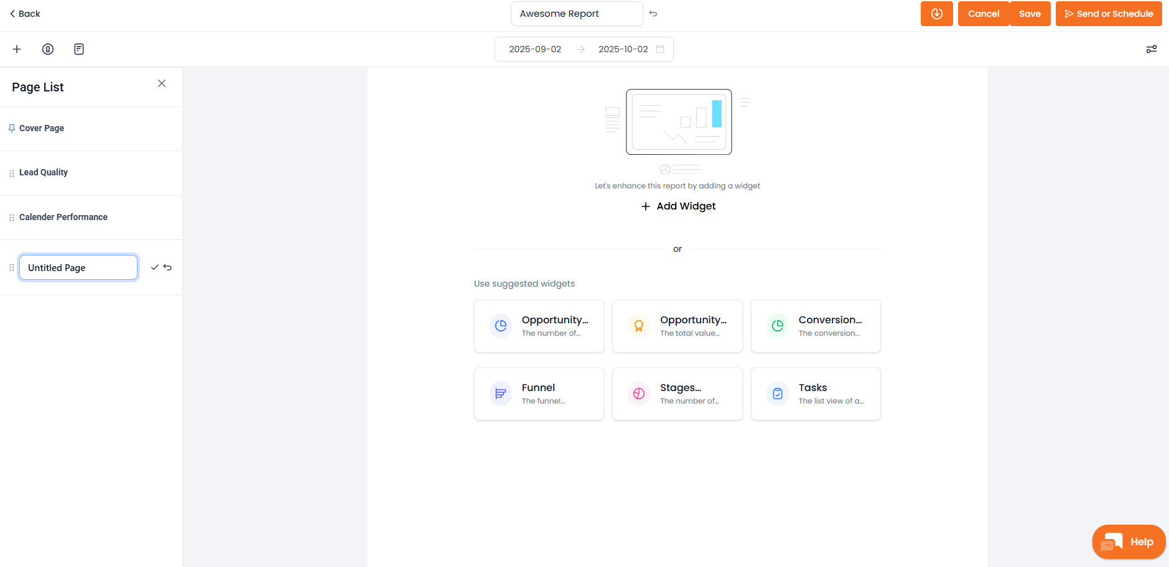Select the Cover Page in the list
This screenshot has width=1169, height=567.
pos(42,128)
